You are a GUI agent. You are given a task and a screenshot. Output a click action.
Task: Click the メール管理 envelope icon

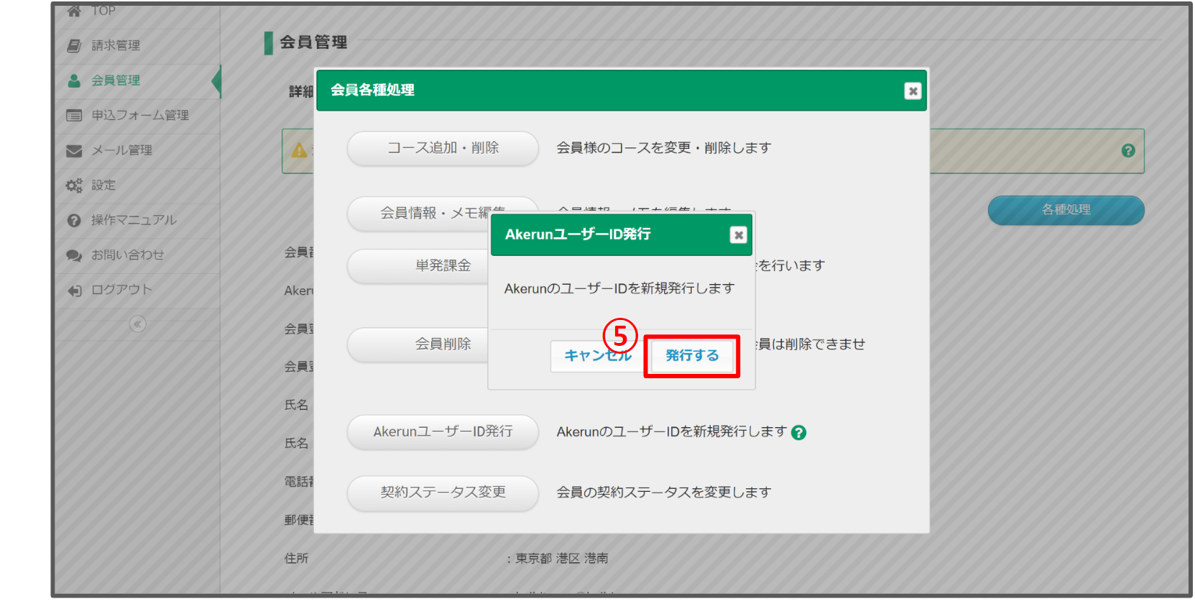coord(74,151)
